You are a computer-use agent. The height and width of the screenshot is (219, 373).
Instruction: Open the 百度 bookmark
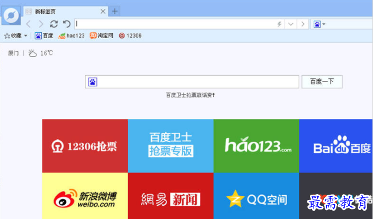pos(44,36)
